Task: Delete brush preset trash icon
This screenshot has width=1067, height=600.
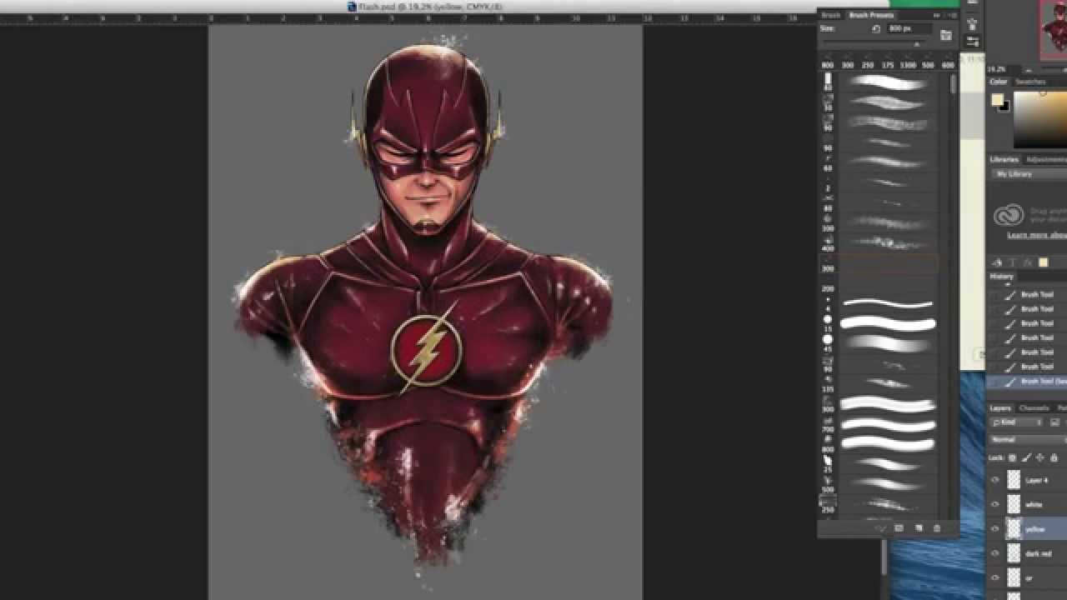Action: pyautogui.click(x=937, y=528)
